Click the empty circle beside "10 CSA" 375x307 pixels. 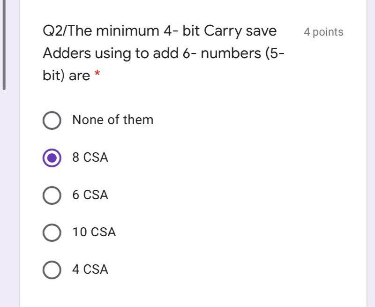(x=53, y=232)
